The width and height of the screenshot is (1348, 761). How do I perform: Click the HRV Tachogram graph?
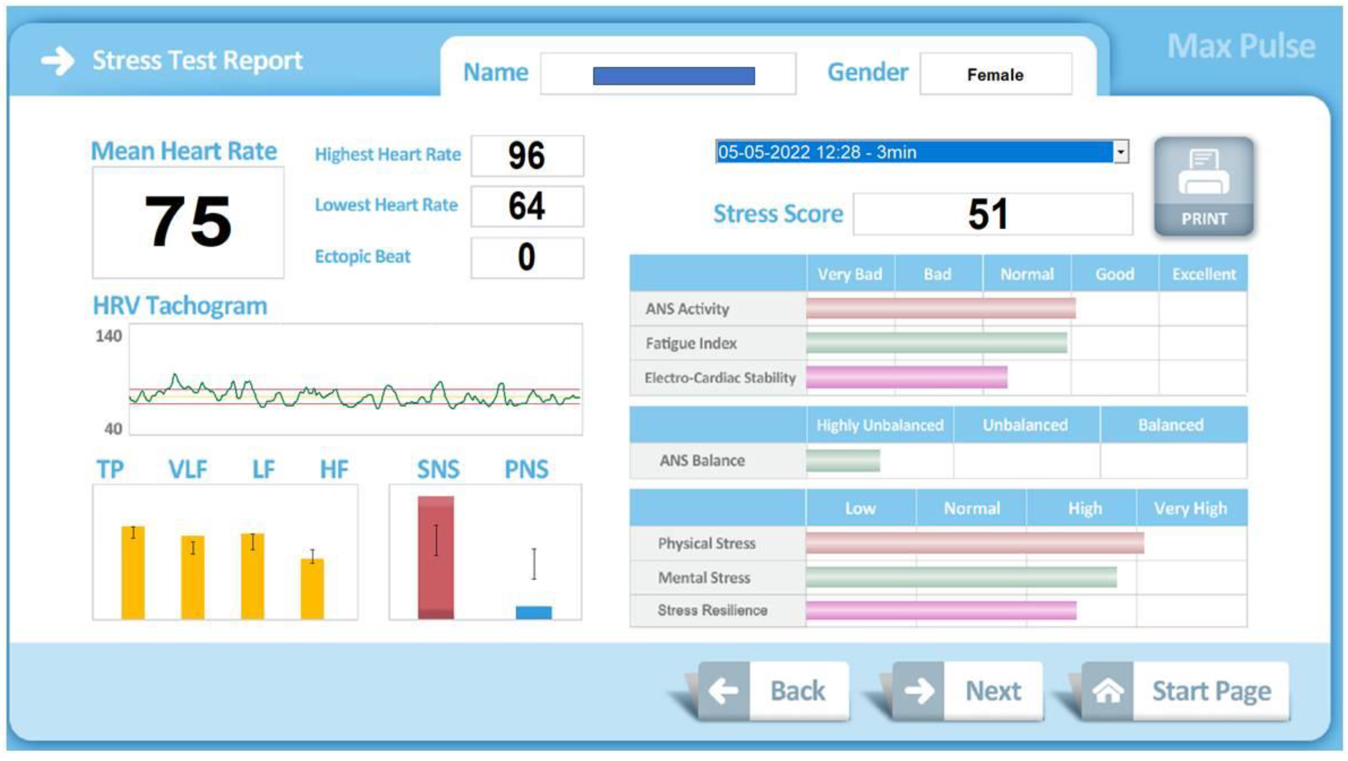point(355,379)
